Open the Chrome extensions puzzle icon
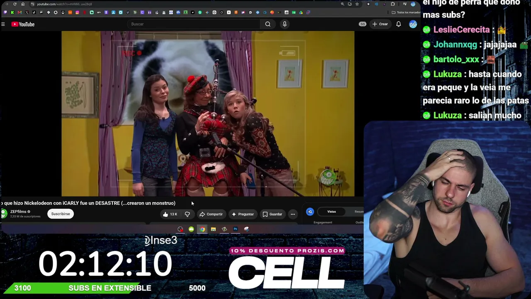The image size is (531, 299). [x=393, y=4]
